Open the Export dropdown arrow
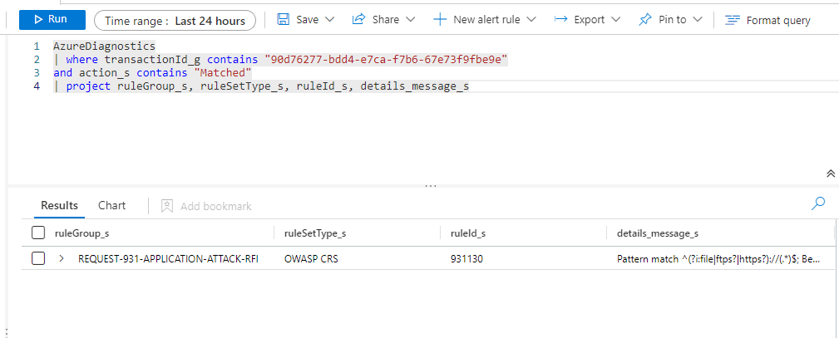Screen dimensions: 839x338 615,20
